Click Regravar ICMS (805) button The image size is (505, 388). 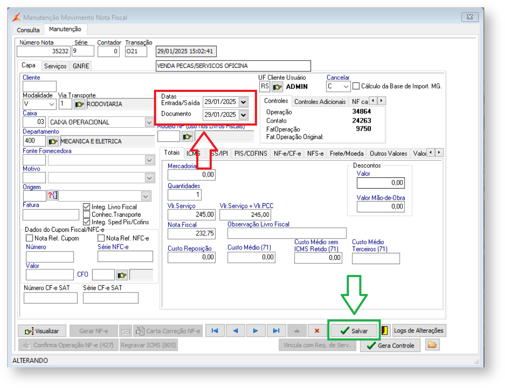pos(148,345)
